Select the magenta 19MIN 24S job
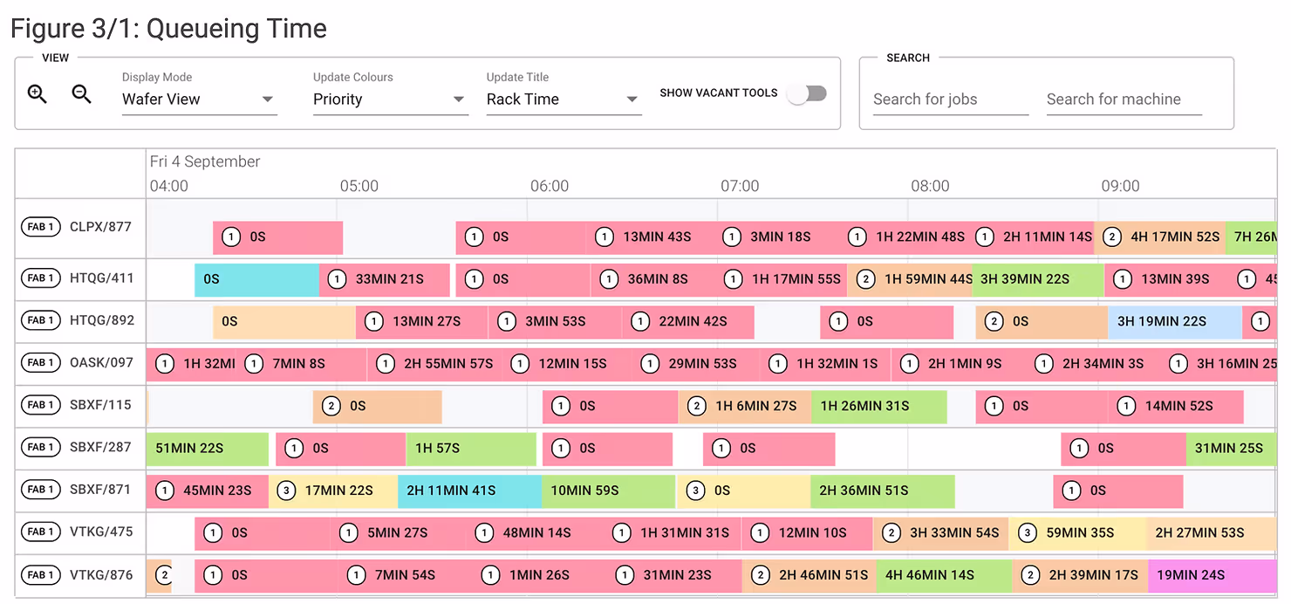1291x604 pixels. (1212, 575)
